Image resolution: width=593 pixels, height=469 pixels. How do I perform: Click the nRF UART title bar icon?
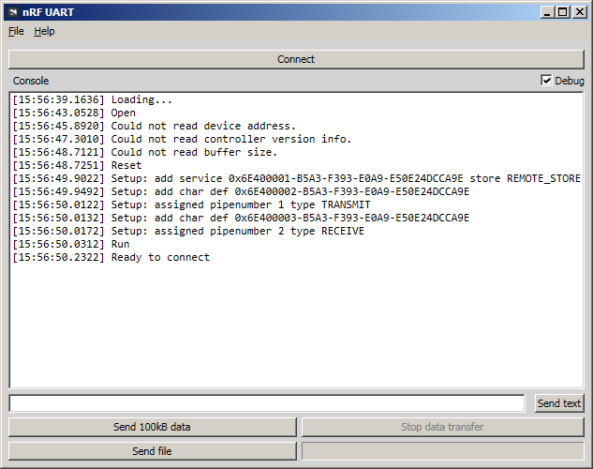[13, 12]
